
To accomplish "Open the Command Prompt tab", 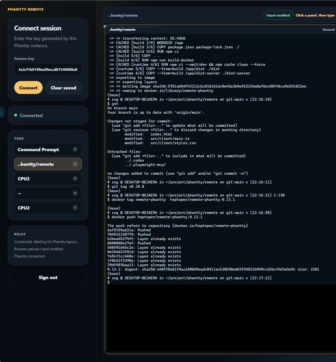I will pos(48,150).
